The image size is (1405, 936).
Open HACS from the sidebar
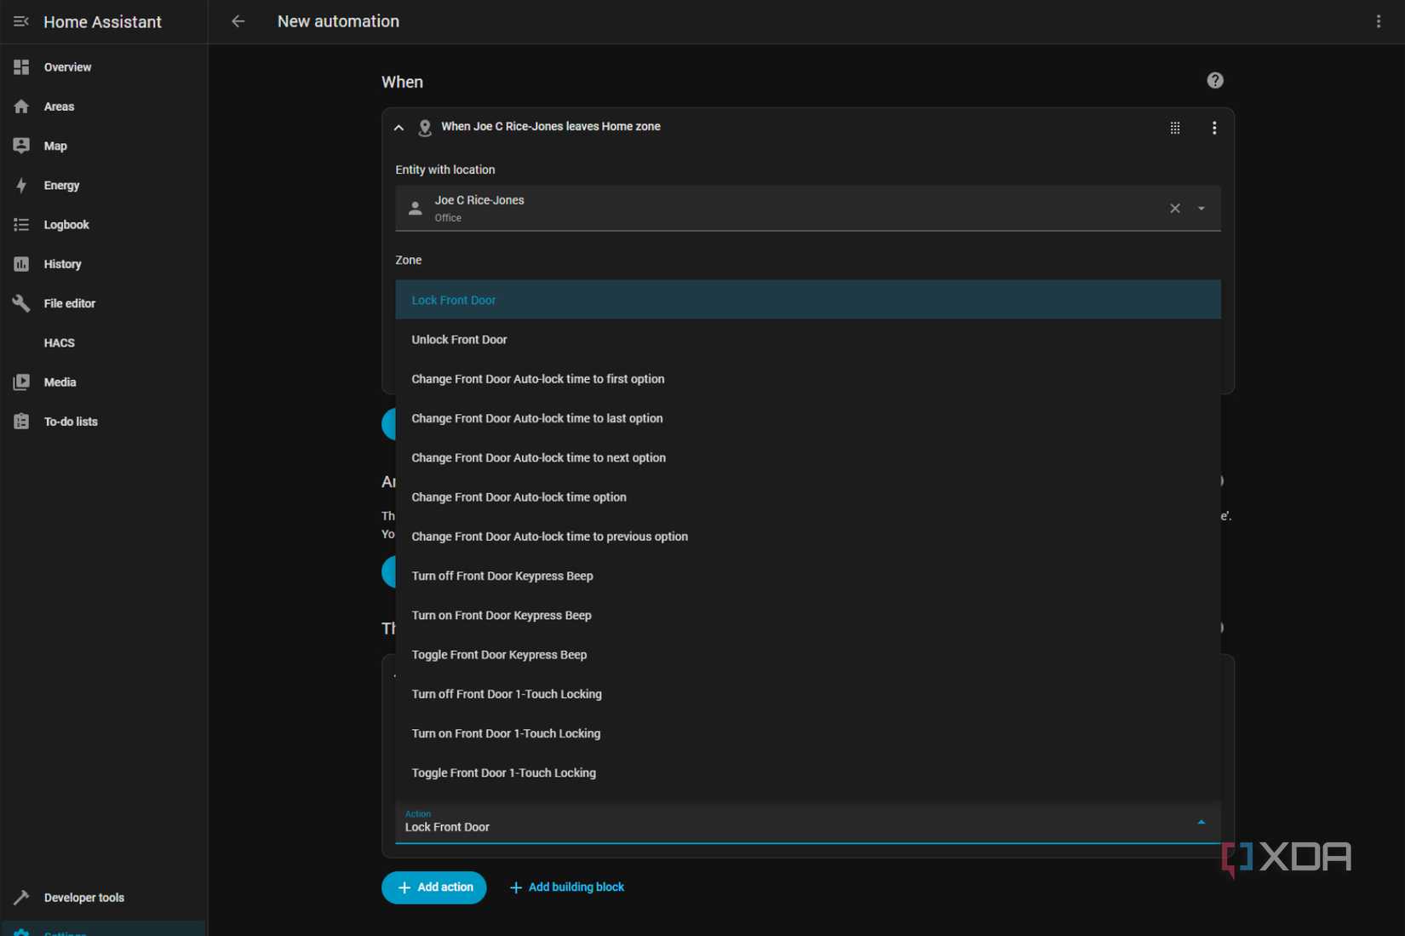point(104,342)
